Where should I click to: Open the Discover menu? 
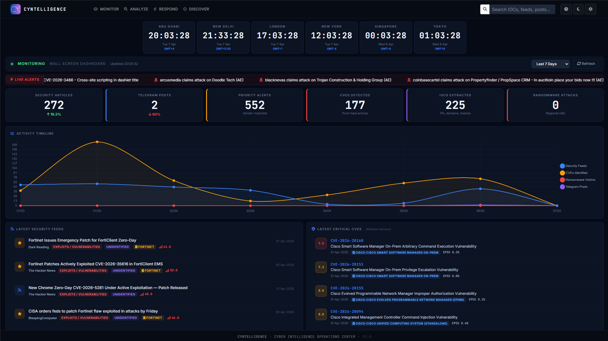(196, 9)
